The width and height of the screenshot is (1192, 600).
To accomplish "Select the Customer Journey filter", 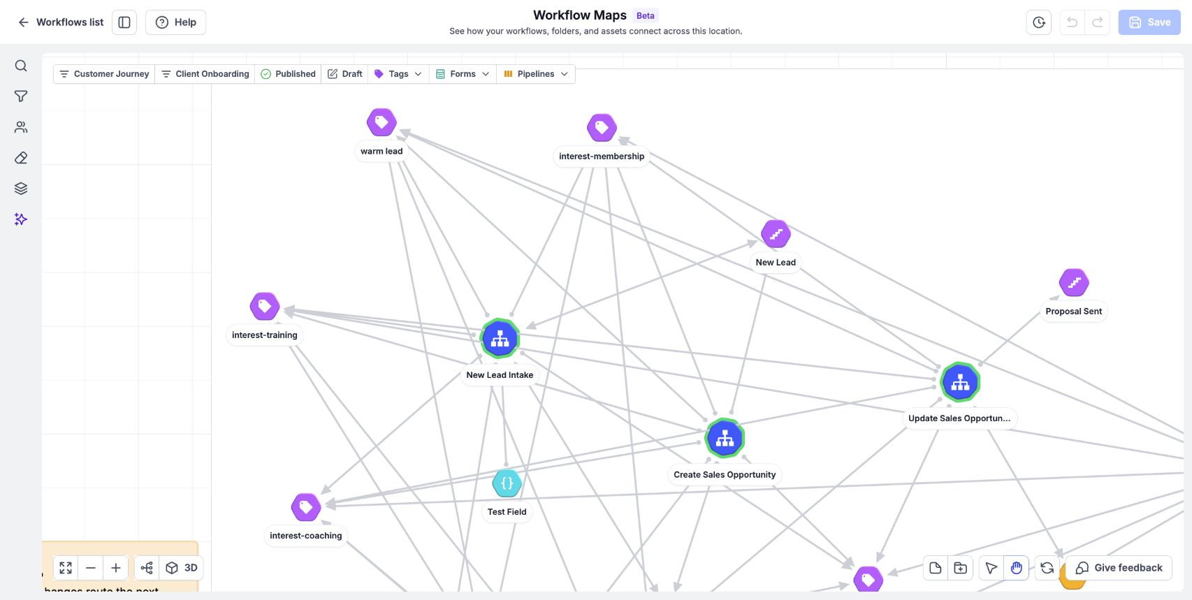I will (x=104, y=74).
